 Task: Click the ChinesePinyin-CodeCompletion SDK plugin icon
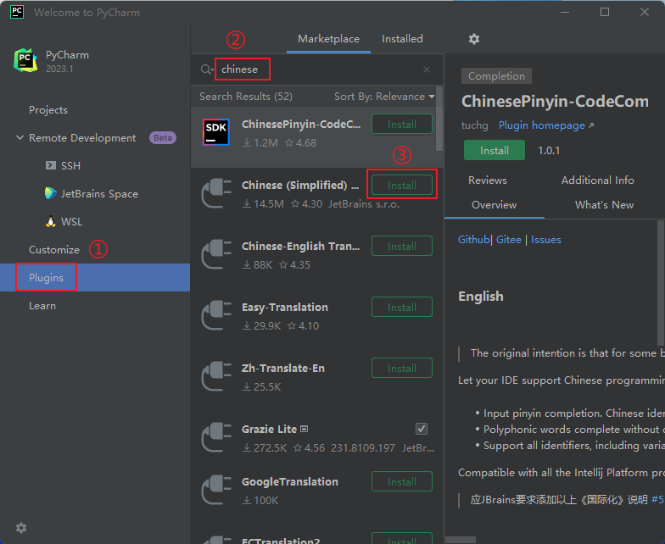215,132
